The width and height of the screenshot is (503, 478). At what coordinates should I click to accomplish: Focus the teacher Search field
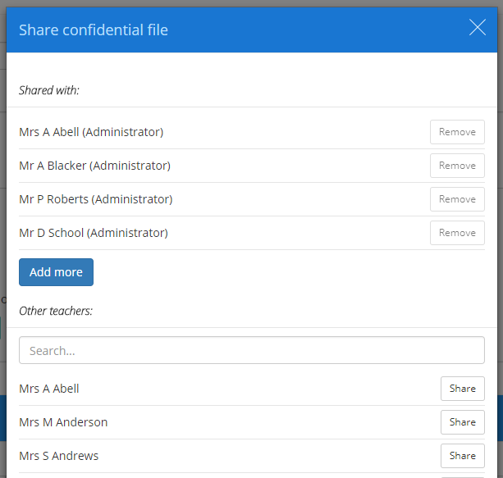251,350
